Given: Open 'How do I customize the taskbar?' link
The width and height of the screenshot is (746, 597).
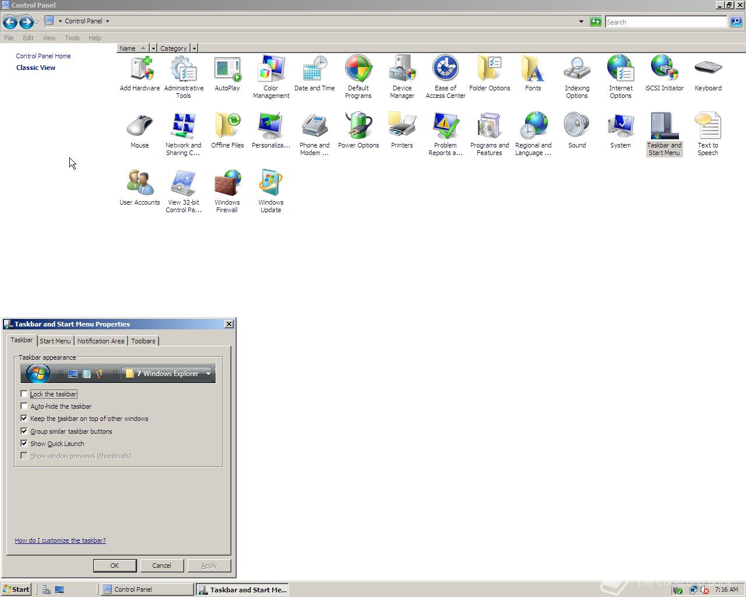Looking at the screenshot, I should (60, 540).
